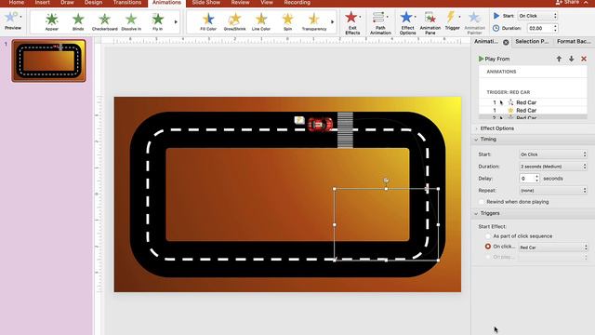This screenshot has height=335, width=595.
Task: Toggle the Animation Pane ribbon button
Action: [430, 22]
